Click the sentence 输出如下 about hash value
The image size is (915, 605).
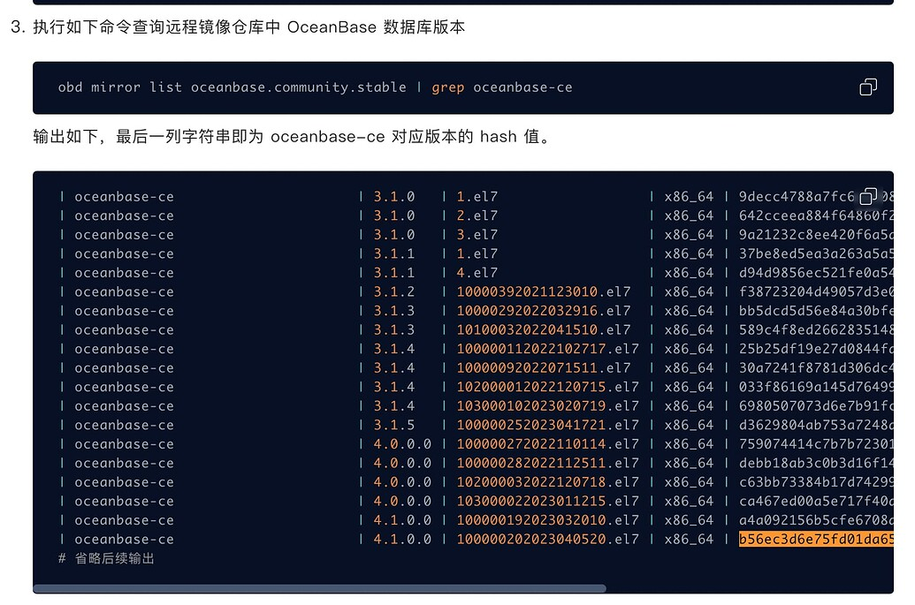click(x=292, y=136)
